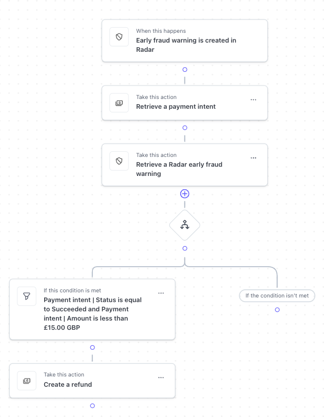Viewport: 324px width, 417px height.
Task: Click the filter icon on condition card
Action: click(x=27, y=296)
